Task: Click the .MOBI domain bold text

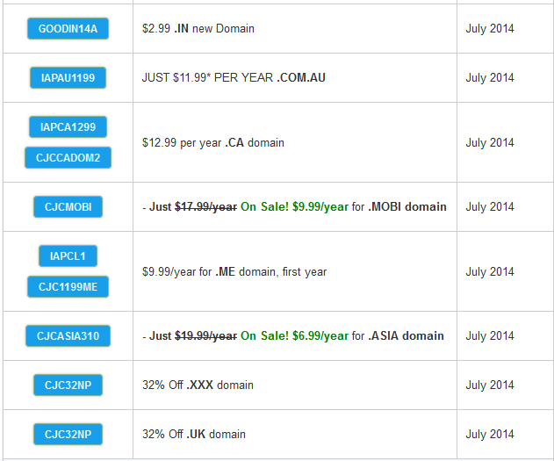Action: click(407, 206)
